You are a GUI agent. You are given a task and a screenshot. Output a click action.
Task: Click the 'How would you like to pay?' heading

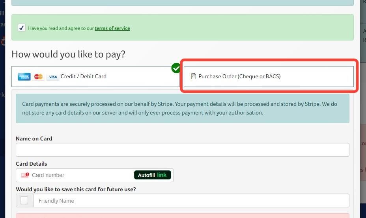tap(68, 54)
